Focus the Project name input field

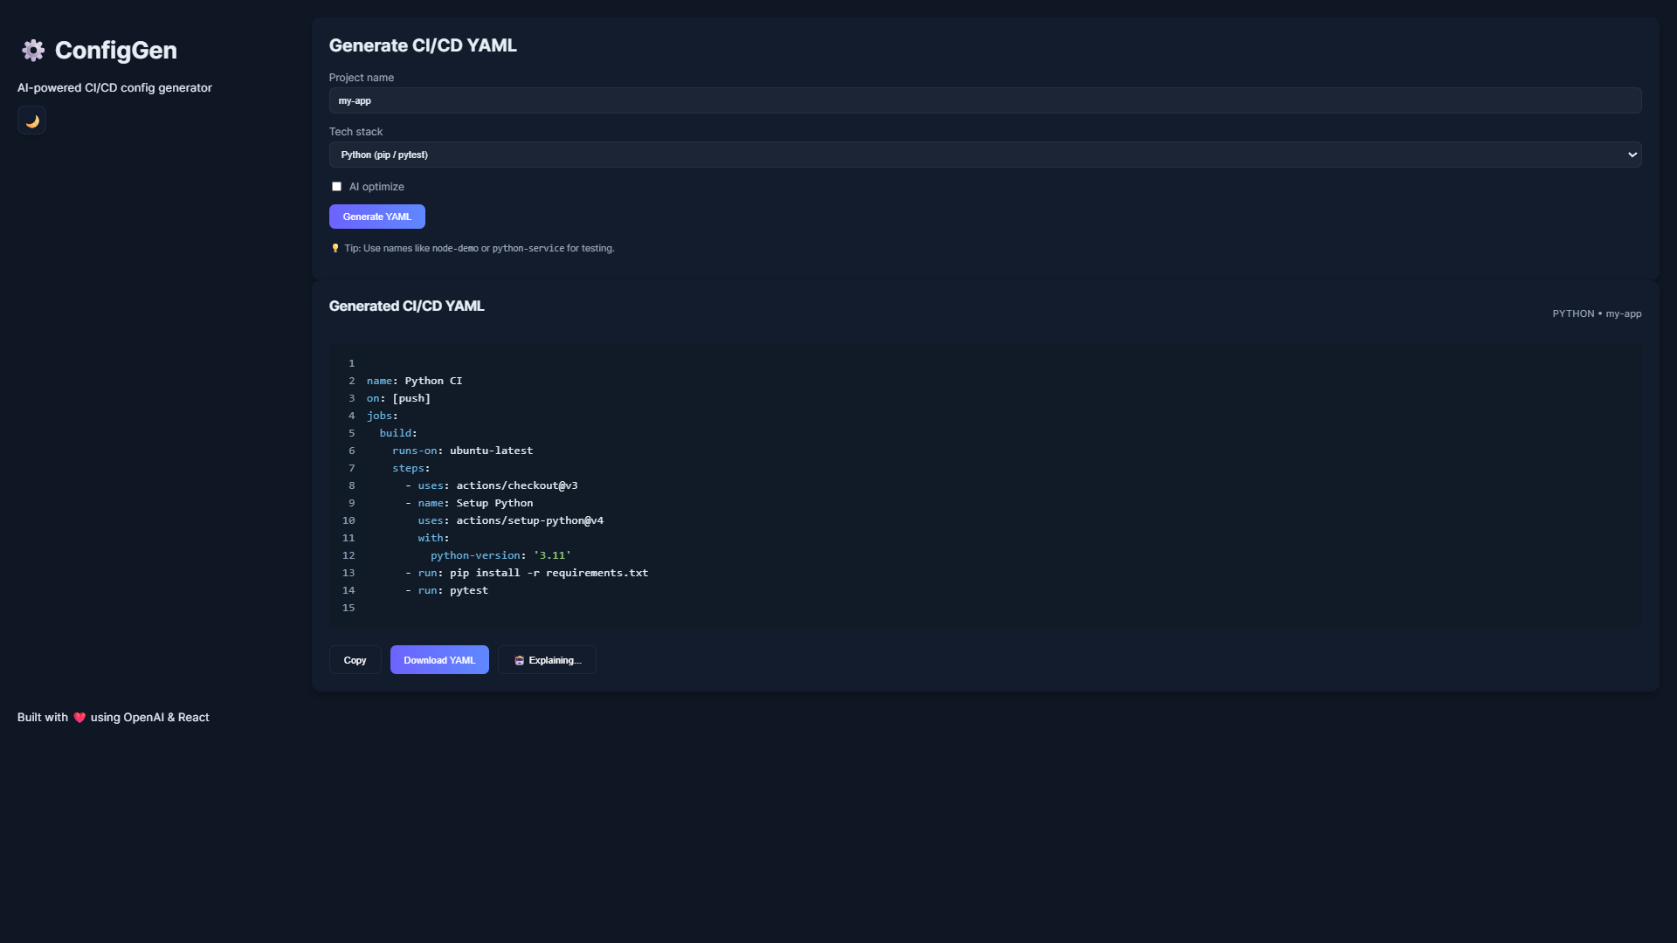point(984,100)
